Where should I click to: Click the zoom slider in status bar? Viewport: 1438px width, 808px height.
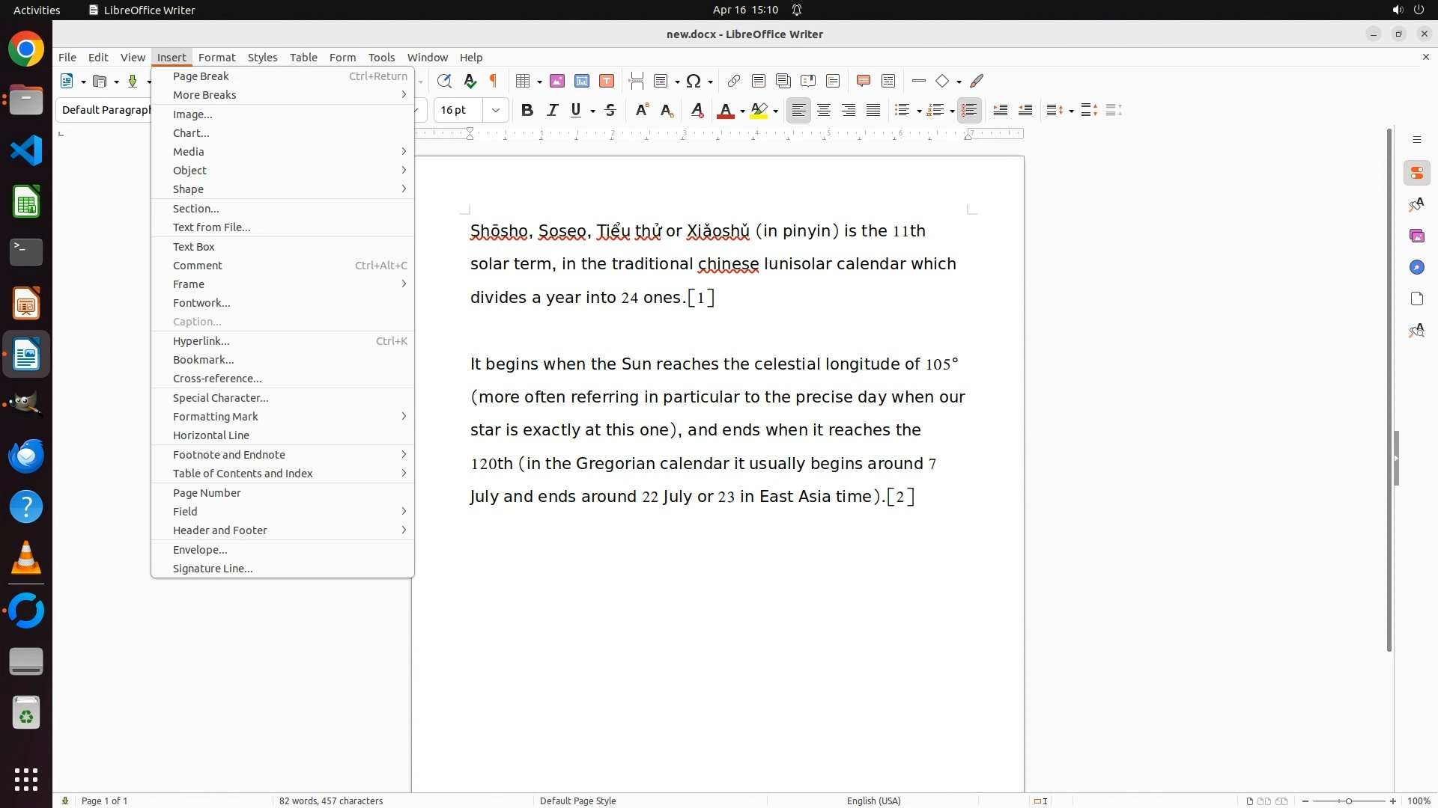[1348, 801]
